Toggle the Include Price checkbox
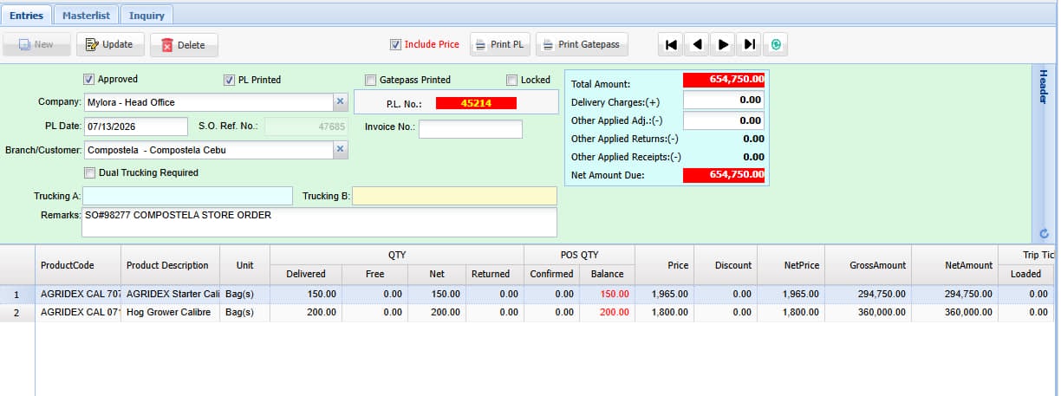1061x396 pixels. [x=395, y=44]
